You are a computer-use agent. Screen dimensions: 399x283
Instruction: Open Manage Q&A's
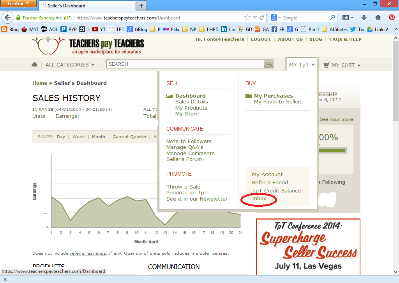click(184, 147)
